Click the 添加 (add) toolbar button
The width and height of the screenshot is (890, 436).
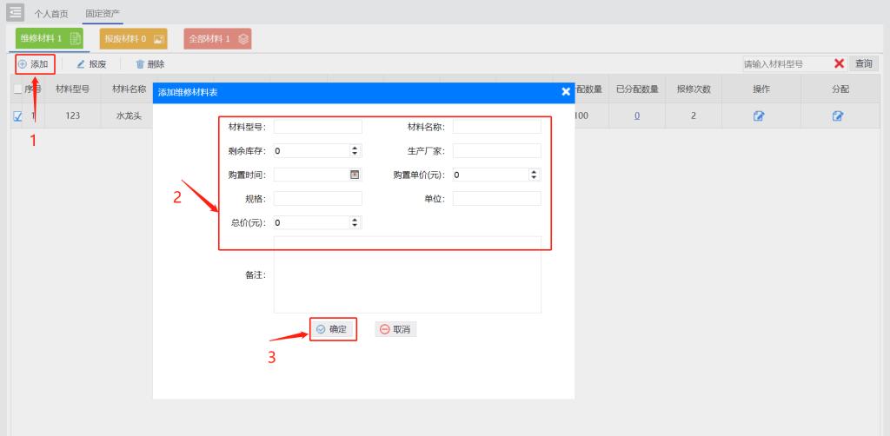pos(34,64)
